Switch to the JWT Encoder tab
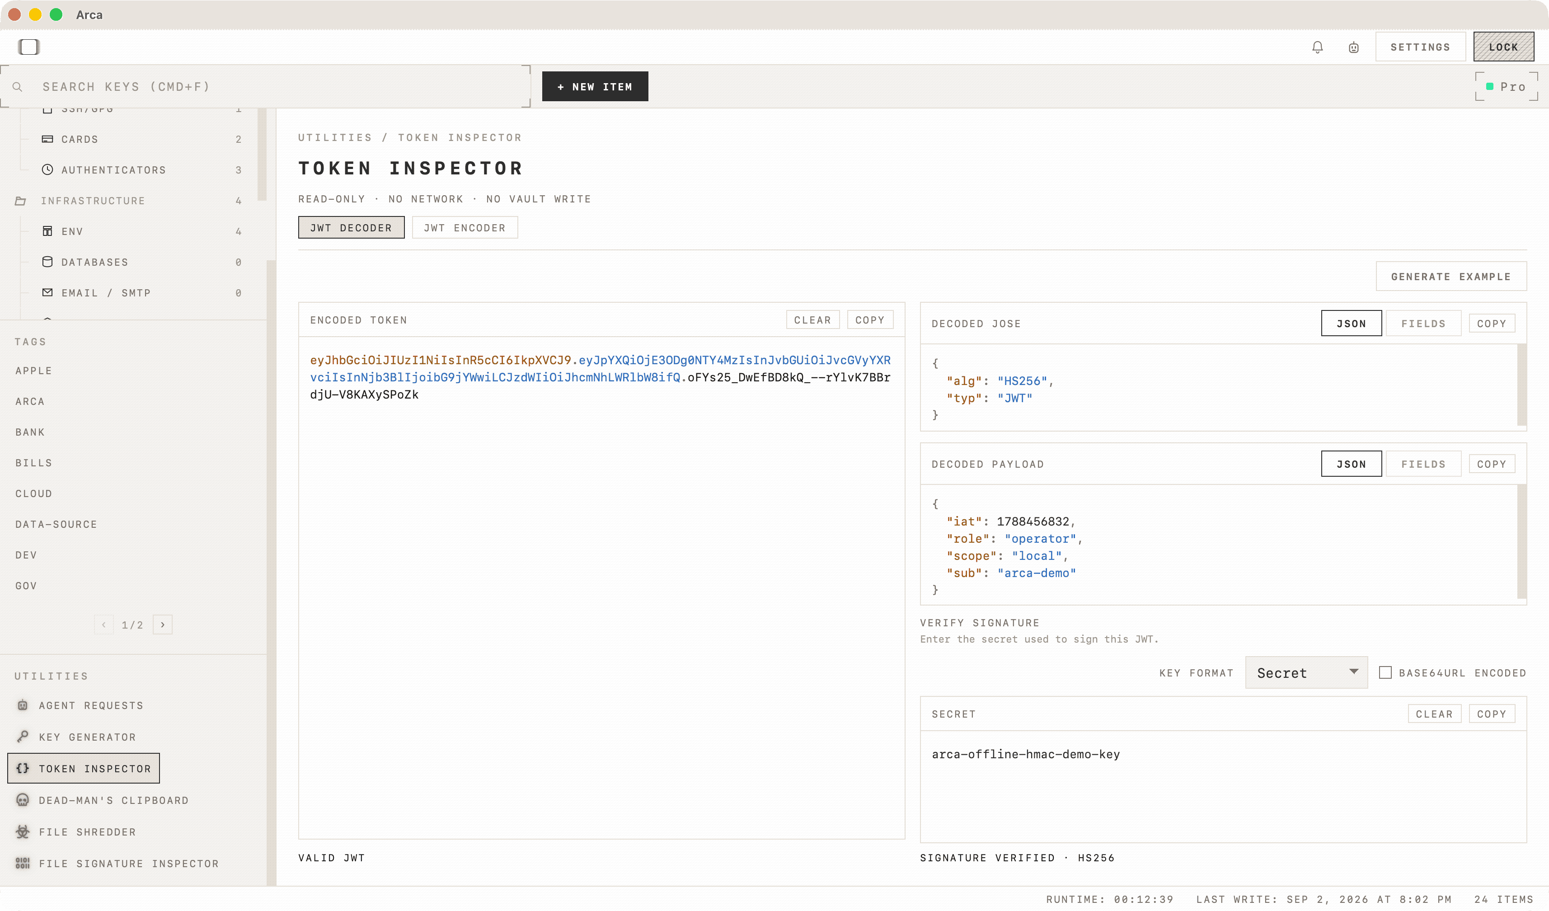 click(x=465, y=227)
